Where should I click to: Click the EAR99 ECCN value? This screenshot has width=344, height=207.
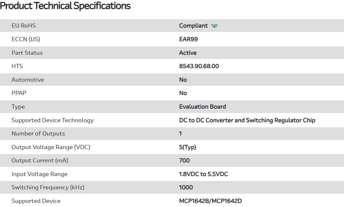(x=188, y=39)
